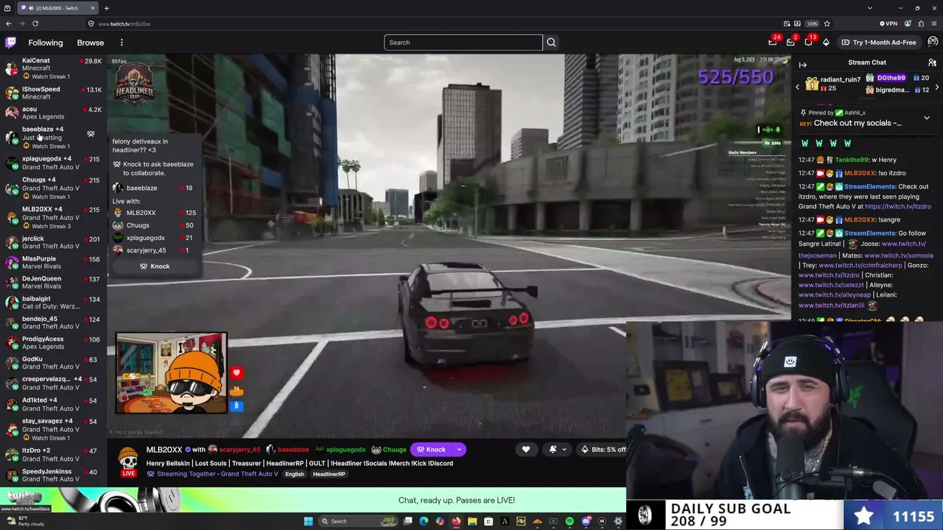The height and width of the screenshot is (530, 943).
Task: Open Windows Start menu
Action: [x=308, y=521]
